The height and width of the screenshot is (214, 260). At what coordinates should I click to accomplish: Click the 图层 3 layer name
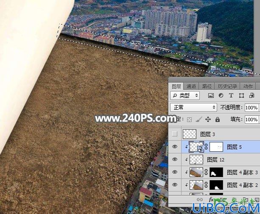[x=207, y=134]
